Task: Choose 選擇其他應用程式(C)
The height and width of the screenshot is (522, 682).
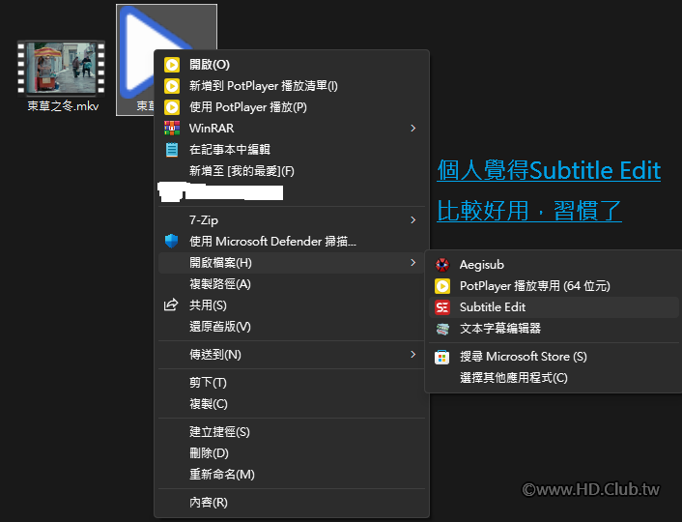Action: click(x=554, y=377)
